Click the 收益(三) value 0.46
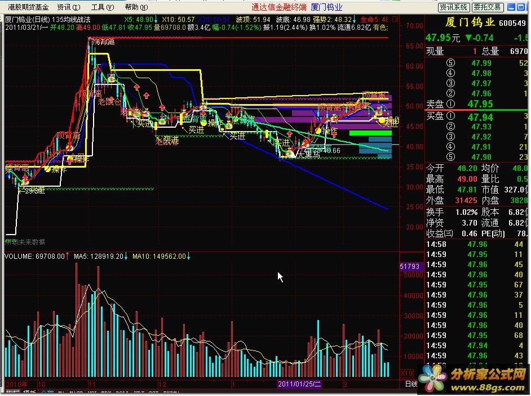The width and height of the screenshot is (531, 396). point(470,234)
